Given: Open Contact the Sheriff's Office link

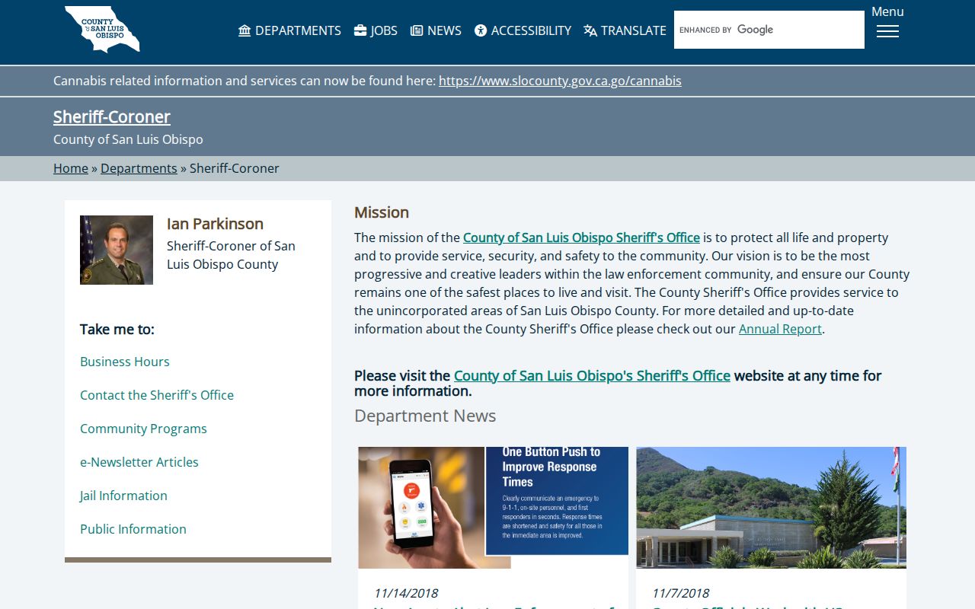Looking at the screenshot, I should tap(157, 395).
